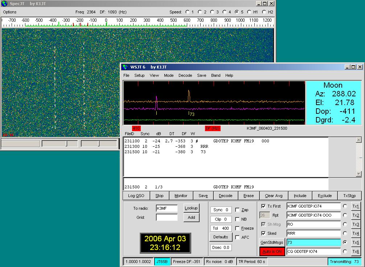
Task: Click the Clear Avg button
Action: pos(274,196)
